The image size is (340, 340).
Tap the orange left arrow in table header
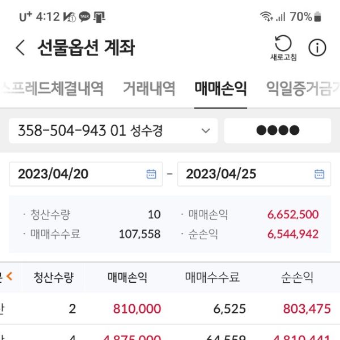pyautogui.click(x=9, y=277)
